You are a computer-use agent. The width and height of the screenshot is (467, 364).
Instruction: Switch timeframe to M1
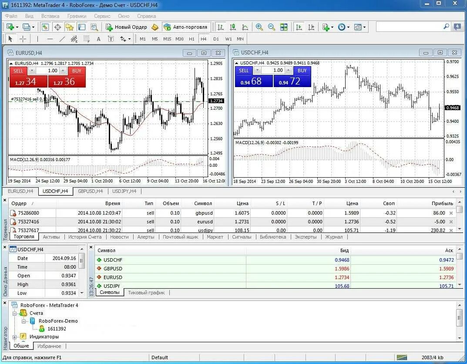tap(143, 39)
